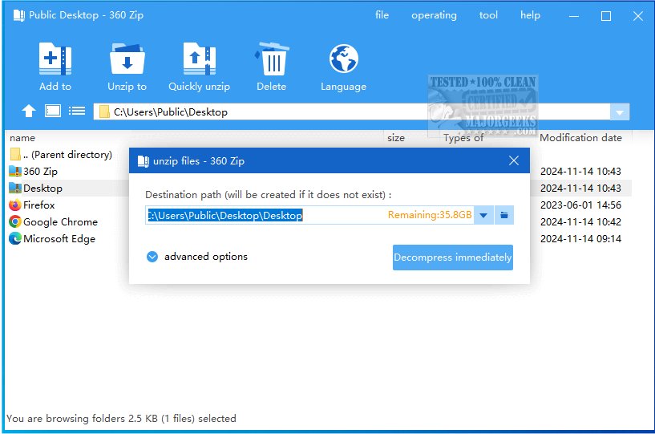Go up one folder with arrow icon

(x=29, y=112)
